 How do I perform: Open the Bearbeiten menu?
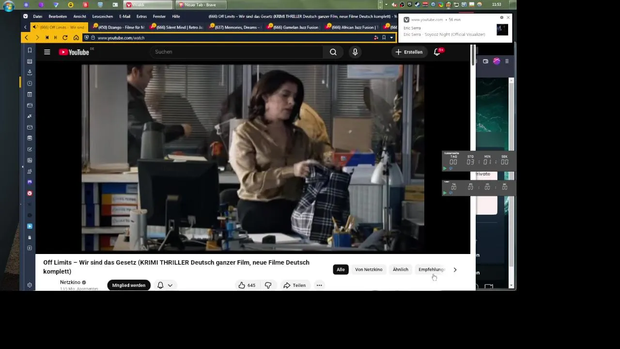tap(58, 16)
